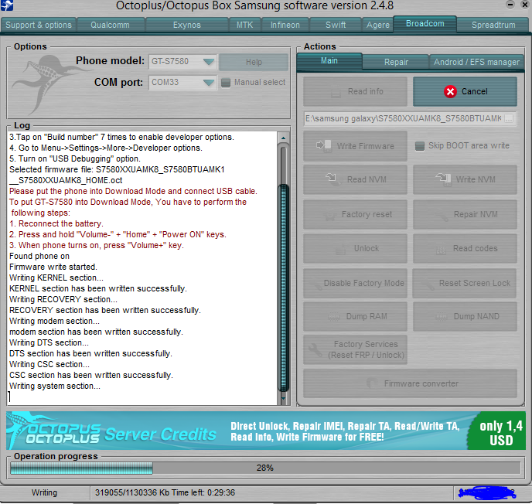The width and height of the screenshot is (532, 504).
Task: Select the Infineon tab
Action: click(x=285, y=25)
